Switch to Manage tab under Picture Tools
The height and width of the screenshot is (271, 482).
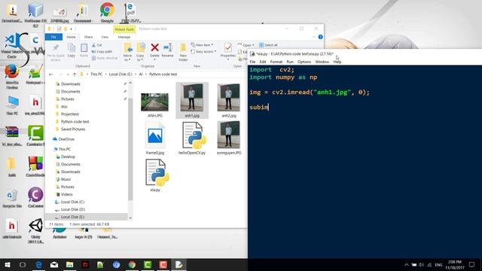click(x=124, y=37)
